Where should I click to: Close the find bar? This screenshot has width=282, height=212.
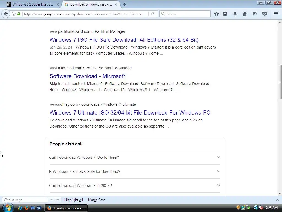pyautogui.click(x=278, y=200)
